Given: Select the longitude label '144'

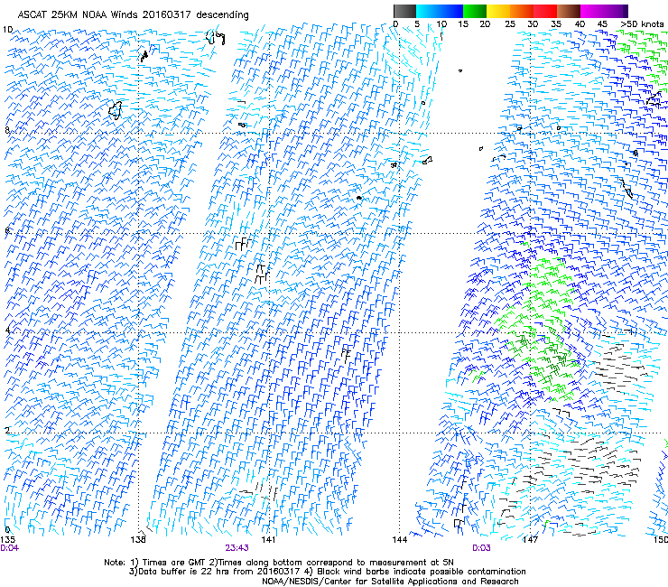Looking at the screenshot, I should 400,540.
